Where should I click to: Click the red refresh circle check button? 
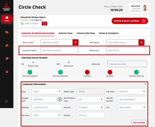pos(44,23)
